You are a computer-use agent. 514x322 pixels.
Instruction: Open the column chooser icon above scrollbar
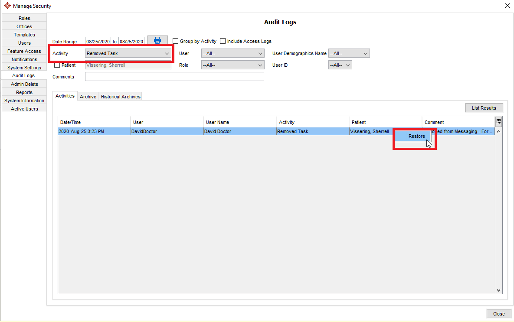[x=499, y=121]
